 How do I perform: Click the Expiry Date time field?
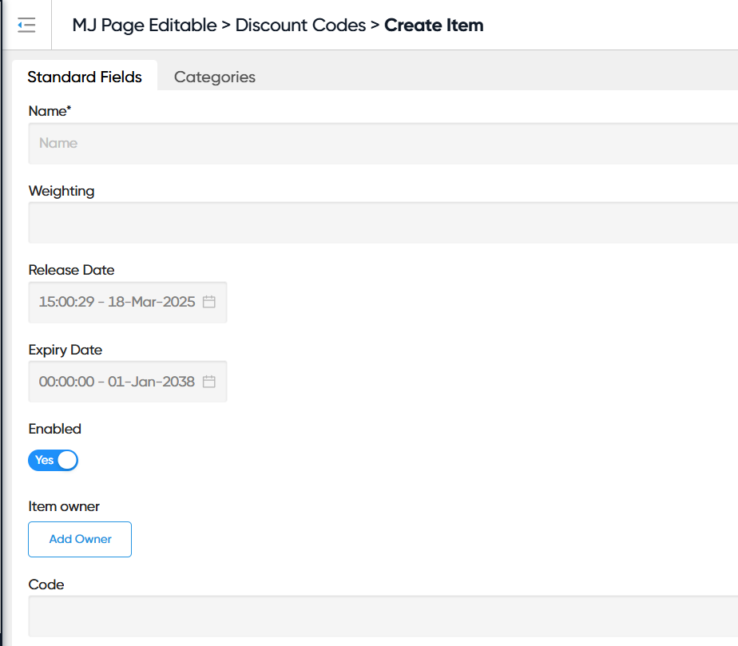pyautogui.click(x=117, y=382)
